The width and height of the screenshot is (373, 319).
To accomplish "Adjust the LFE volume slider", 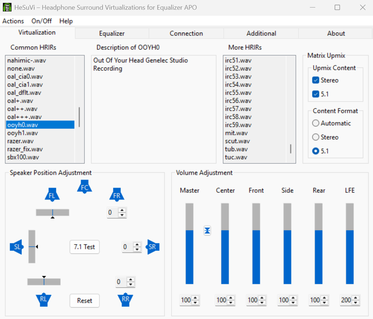I will point(350,244).
